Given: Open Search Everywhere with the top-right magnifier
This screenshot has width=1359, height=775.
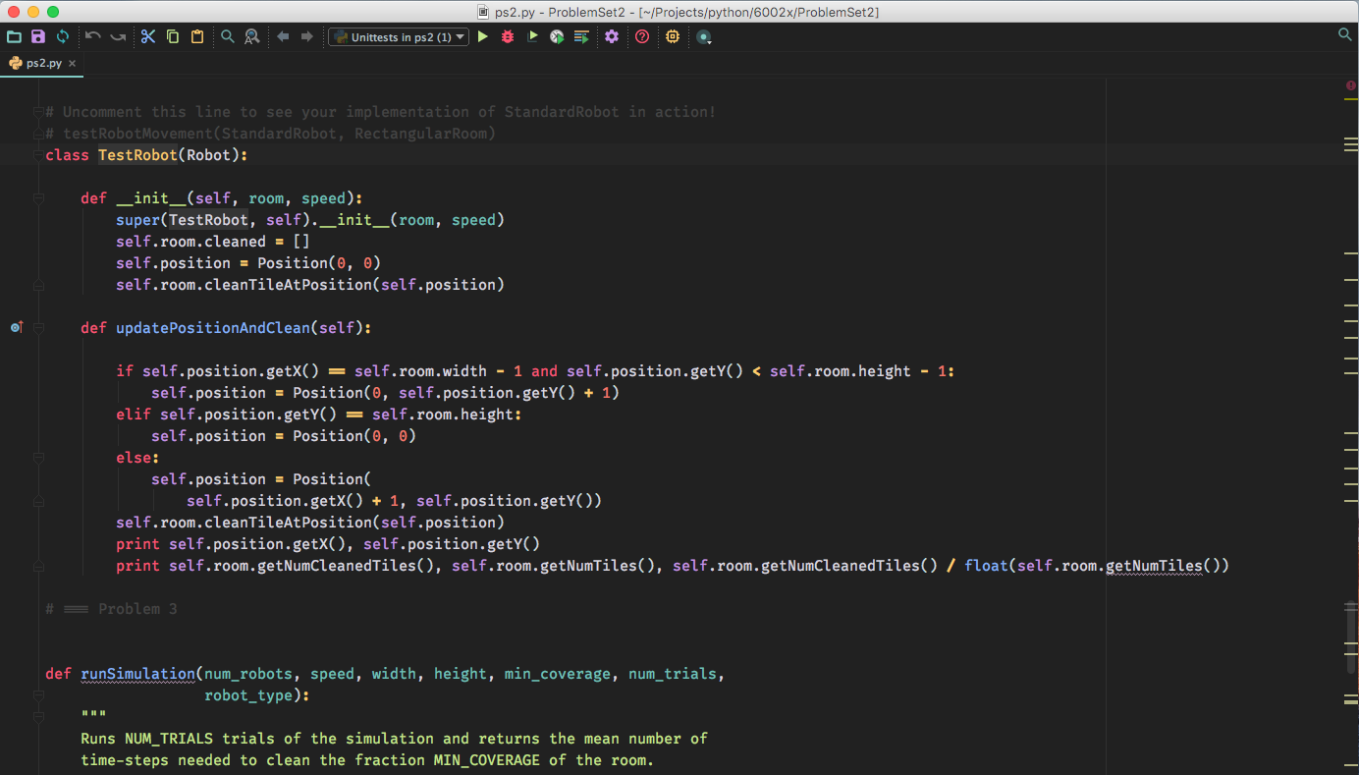Looking at the screenshot, I should click(x=1345, y=34).
